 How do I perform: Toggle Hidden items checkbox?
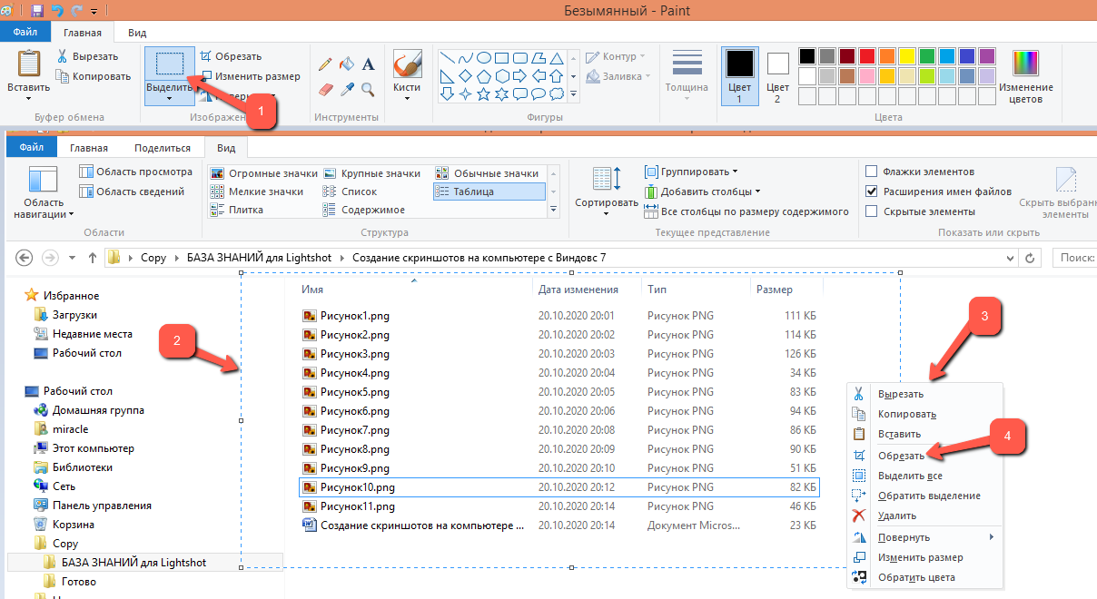coord(872,211)
